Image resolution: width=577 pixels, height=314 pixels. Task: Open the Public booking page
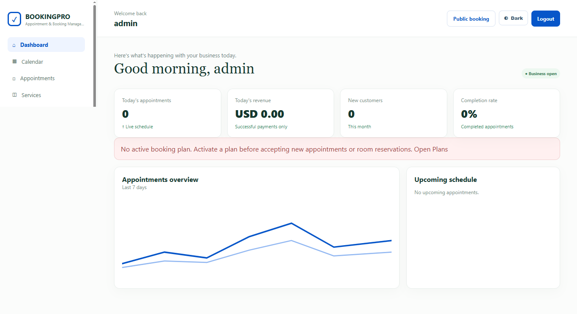click(471, 19)
